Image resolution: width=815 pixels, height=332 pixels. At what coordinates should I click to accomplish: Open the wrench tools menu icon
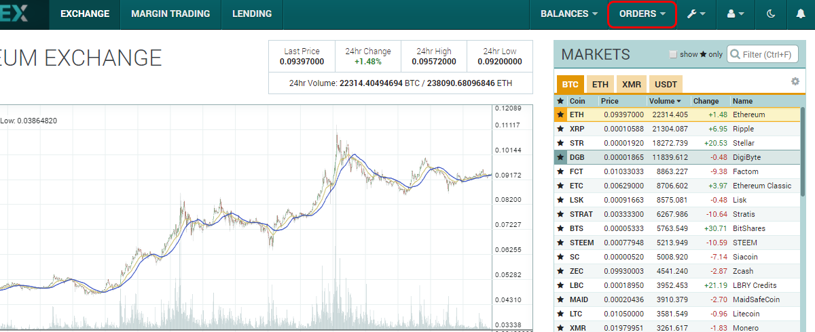[x=696, y=14]
